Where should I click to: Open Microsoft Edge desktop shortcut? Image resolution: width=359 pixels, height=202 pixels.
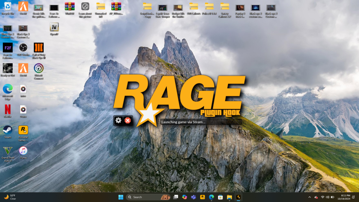[x=8, y=92]
